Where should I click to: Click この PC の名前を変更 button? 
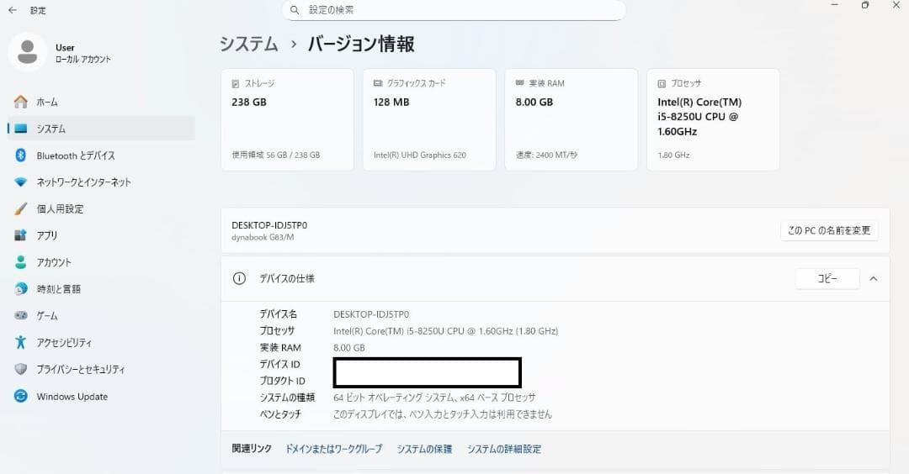(829, 230)
